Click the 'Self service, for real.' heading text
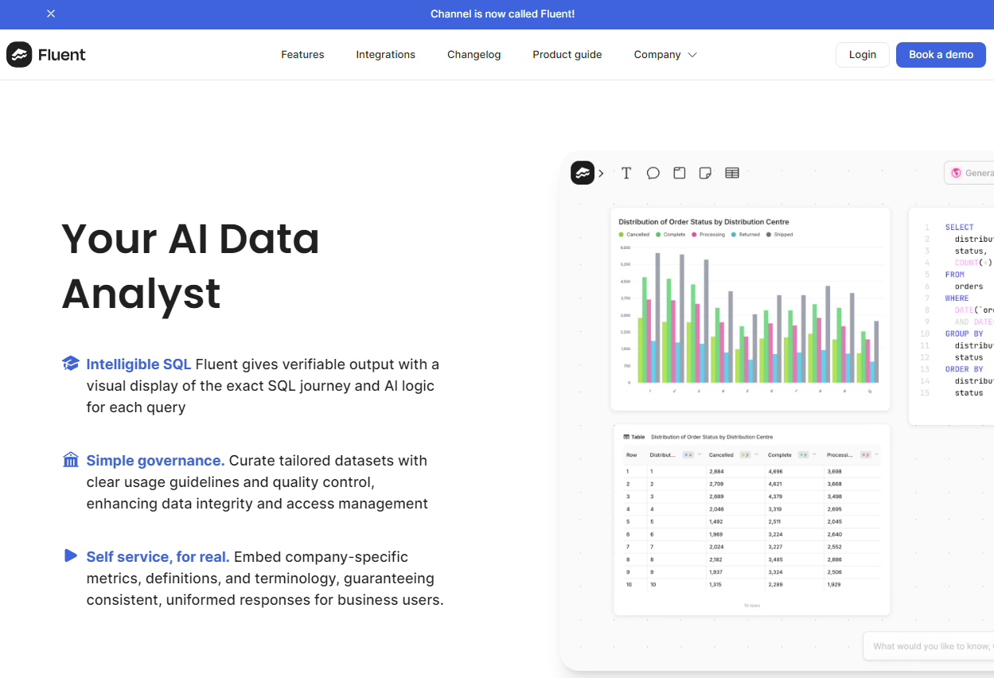The height and width of the screenshot is (678, 994). [x=158, y=557]
